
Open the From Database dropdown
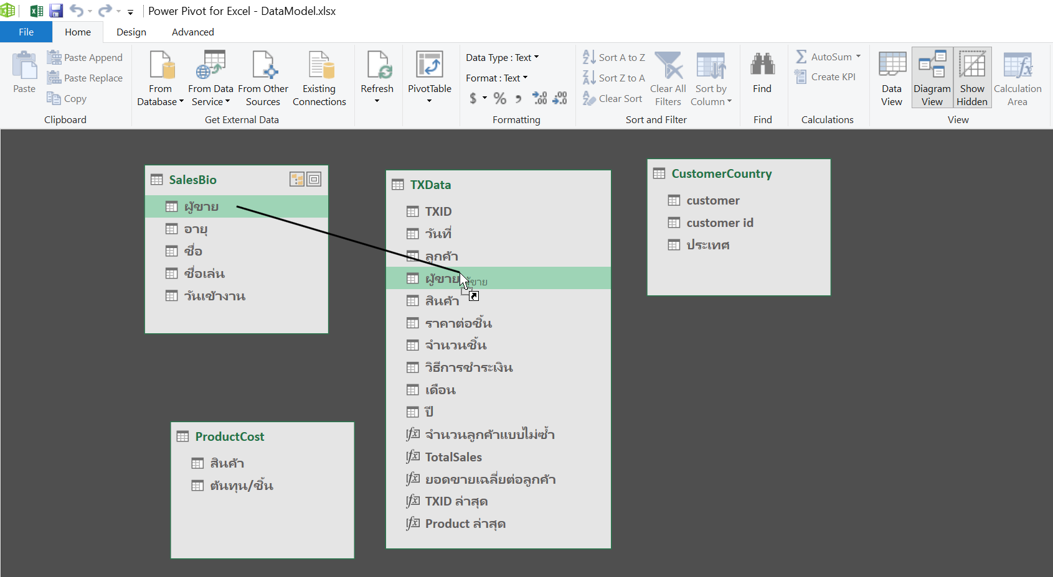coord(160,77)
